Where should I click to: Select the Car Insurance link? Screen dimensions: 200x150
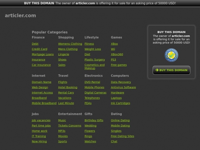(41, 65)
